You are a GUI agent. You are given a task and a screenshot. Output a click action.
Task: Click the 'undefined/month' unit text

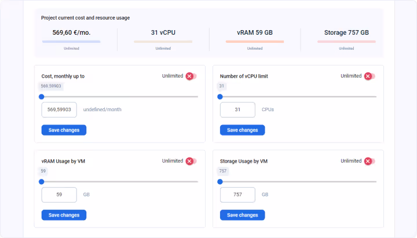[102, 109]
